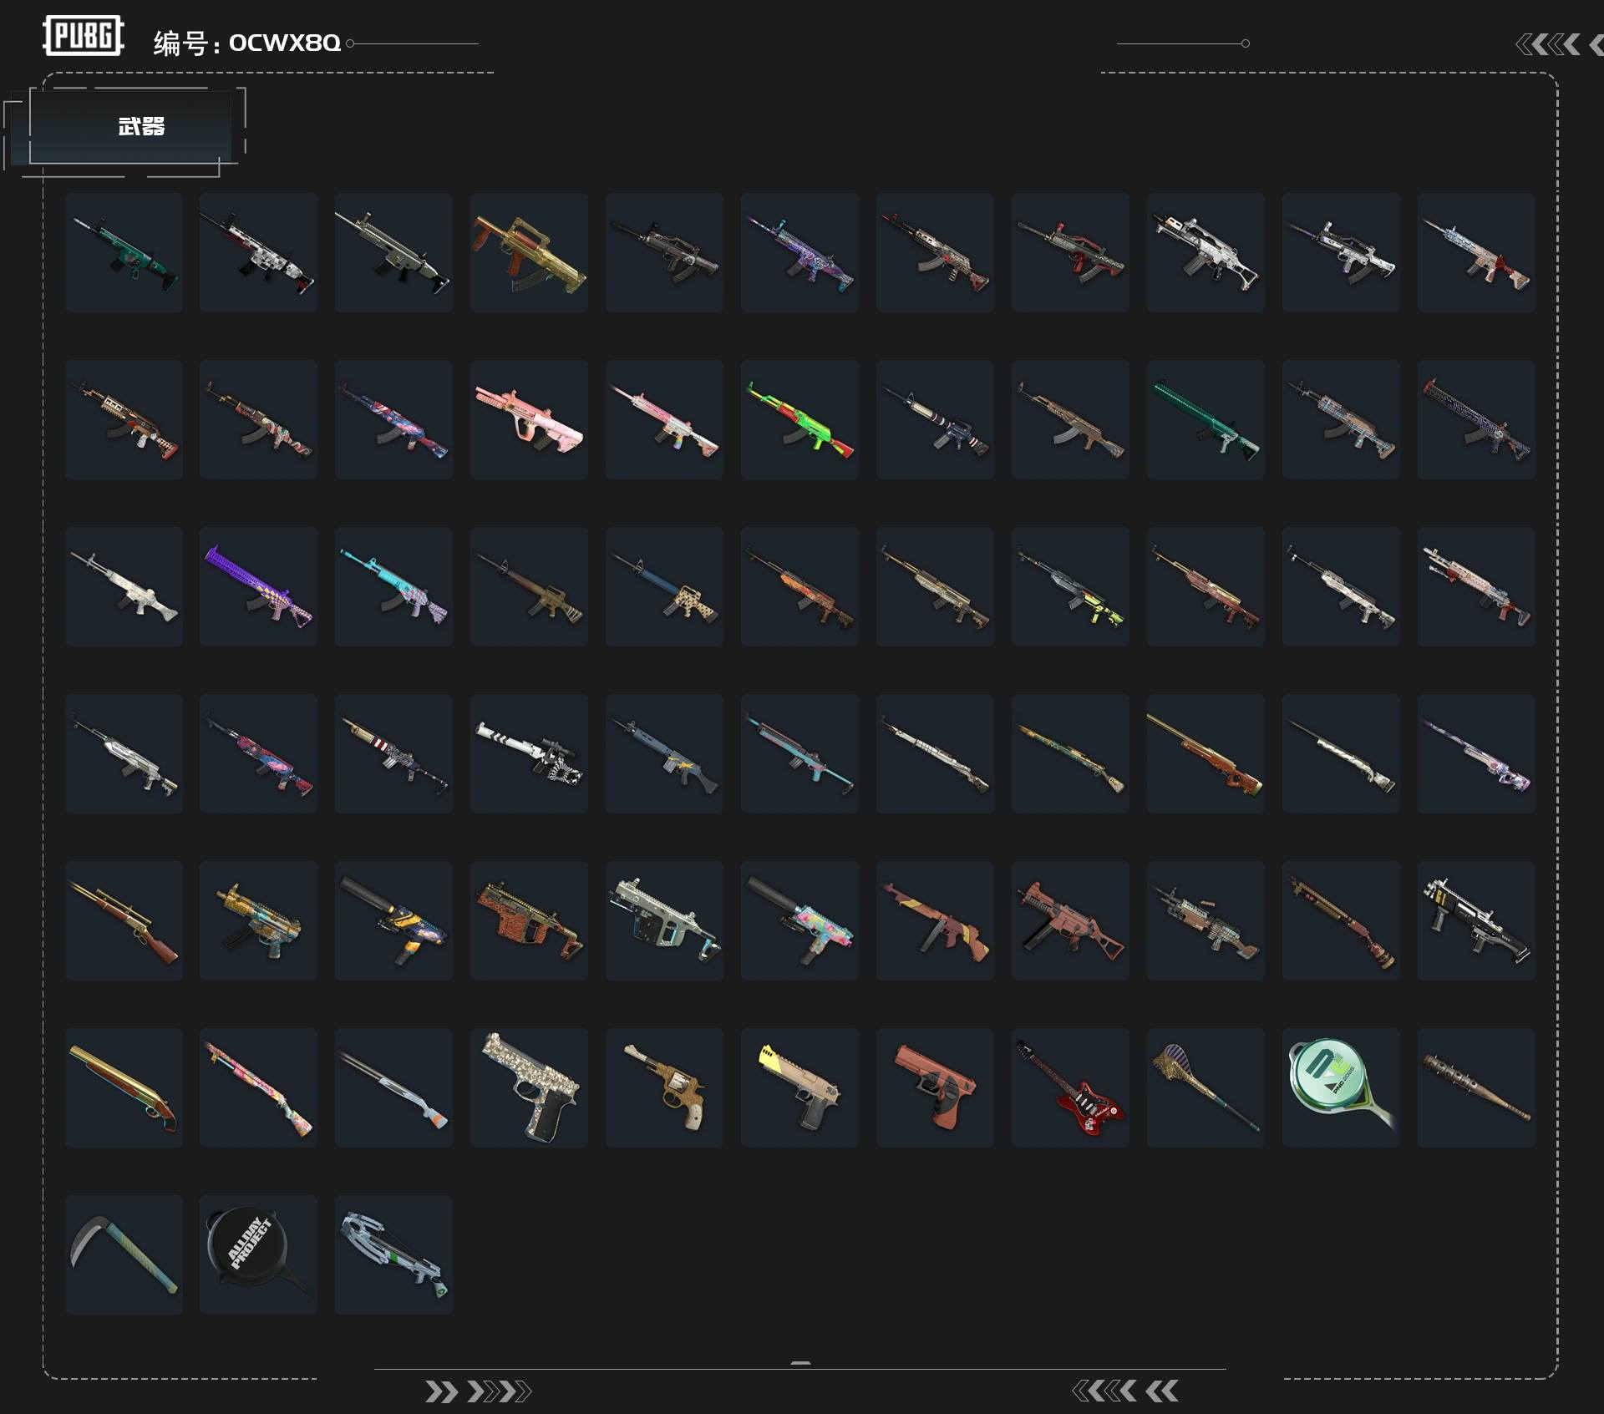Select the pink AUG bullpup skin
Screen dimensions: 1604x1414
(x=529, y=419)
